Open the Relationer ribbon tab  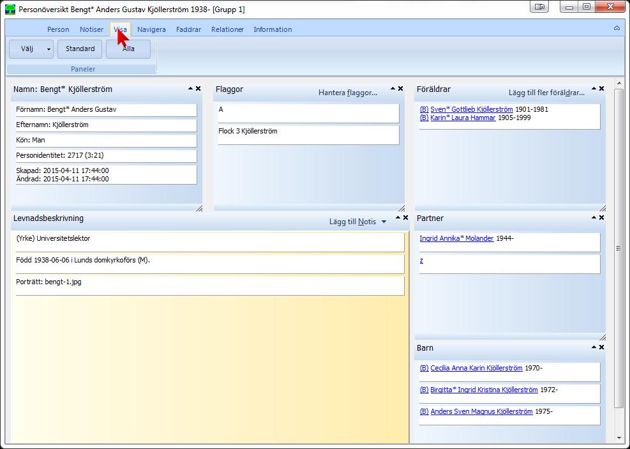(x=227, y=29)
